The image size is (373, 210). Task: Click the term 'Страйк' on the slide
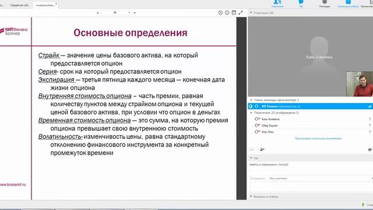tap(49, 55)
